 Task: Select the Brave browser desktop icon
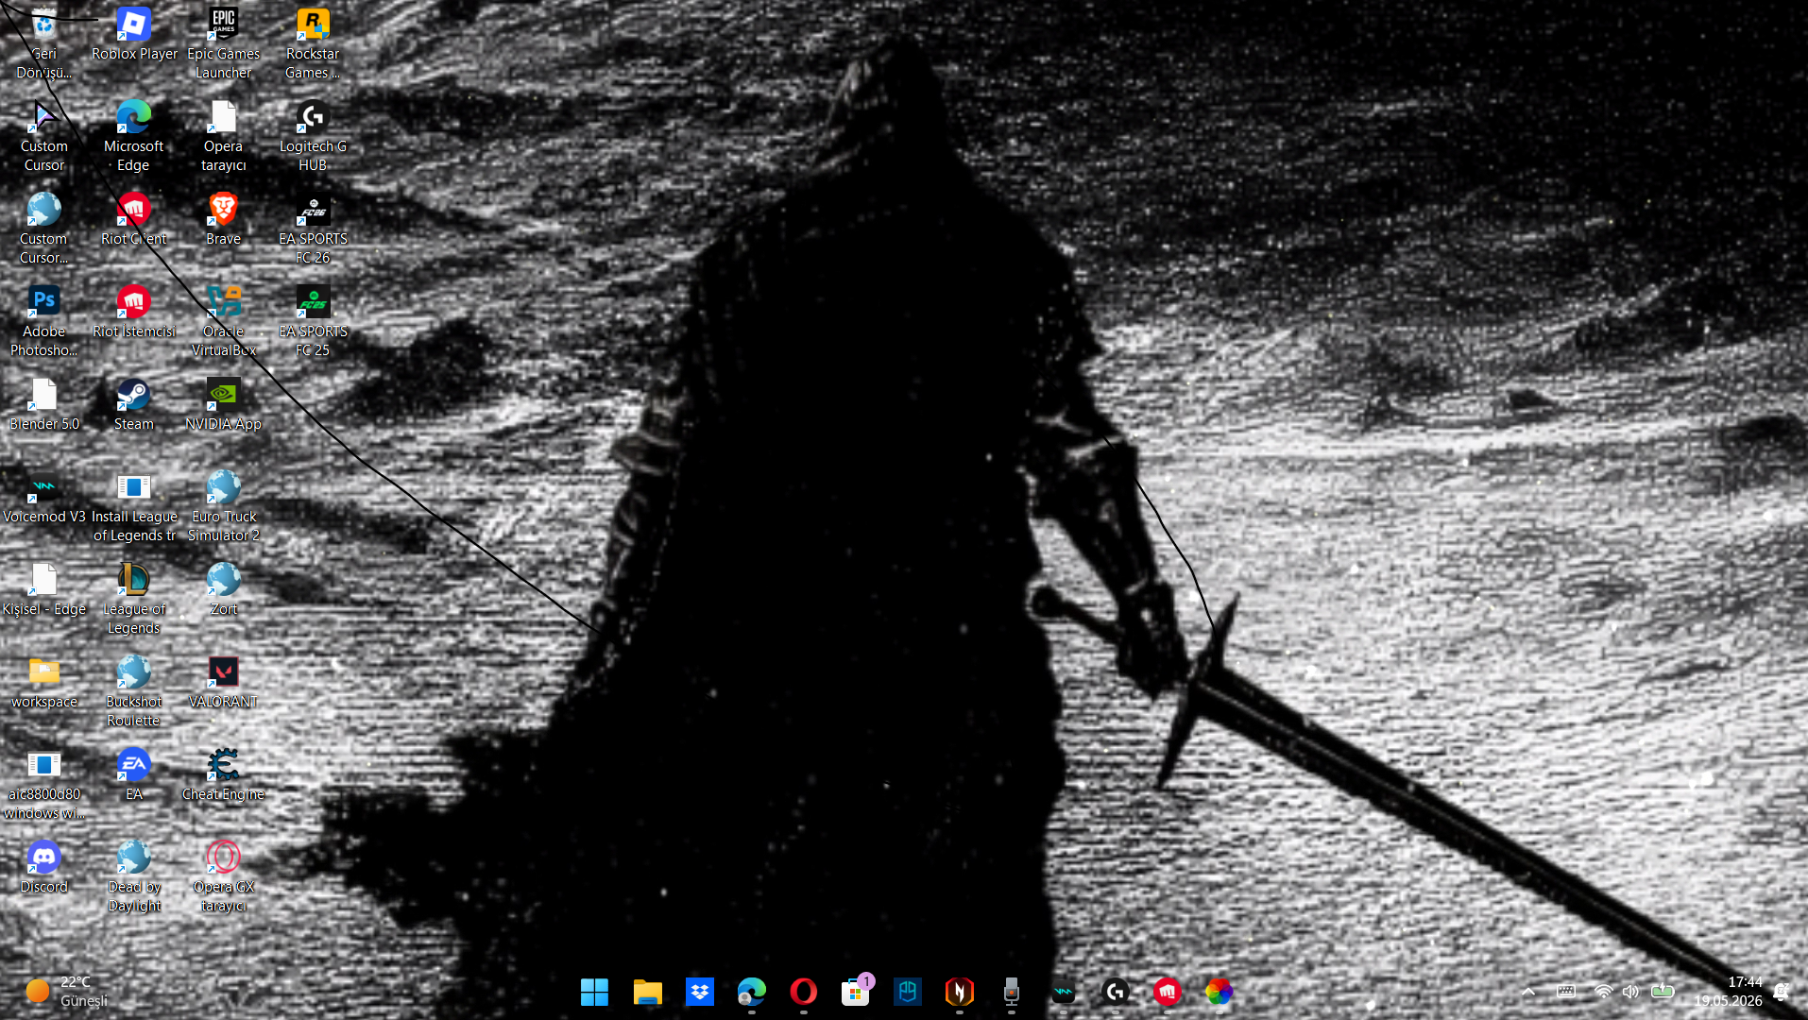point(223,220)
